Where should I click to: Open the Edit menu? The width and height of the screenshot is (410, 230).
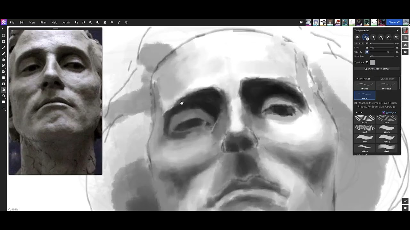(22, 22)
